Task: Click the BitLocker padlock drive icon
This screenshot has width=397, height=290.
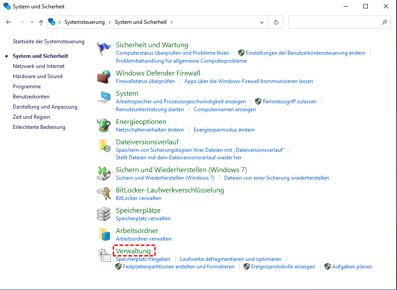Action: 104,194
